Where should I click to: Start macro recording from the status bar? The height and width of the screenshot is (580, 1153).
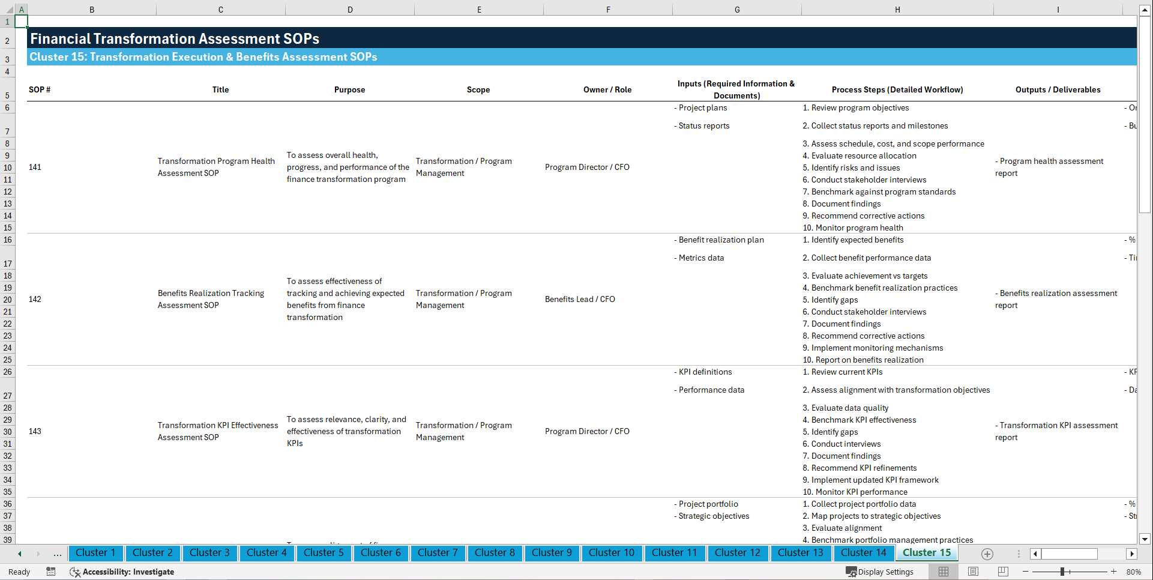[51, 572]
